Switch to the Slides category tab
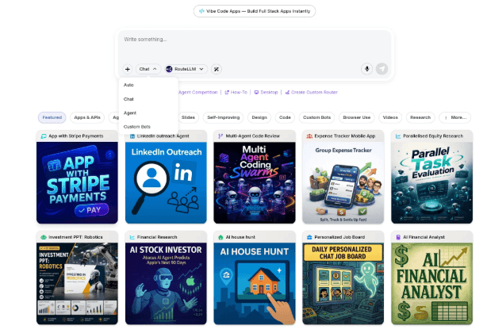Viewport: 487px width, 329px height. tap(188, 117)
